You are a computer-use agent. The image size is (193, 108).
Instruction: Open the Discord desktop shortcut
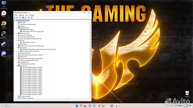pyautogui.click(x=4, y=54)
